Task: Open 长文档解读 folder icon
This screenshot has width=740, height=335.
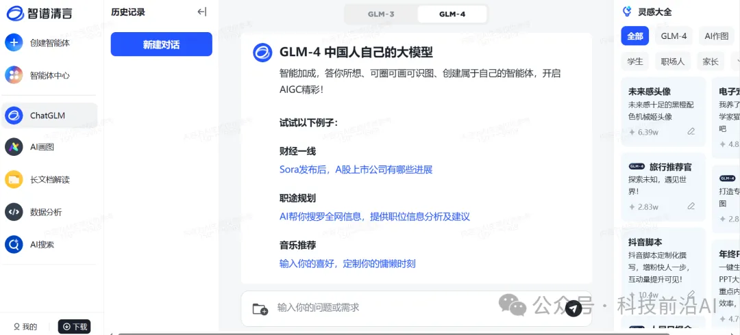Action: coord(14,180)
